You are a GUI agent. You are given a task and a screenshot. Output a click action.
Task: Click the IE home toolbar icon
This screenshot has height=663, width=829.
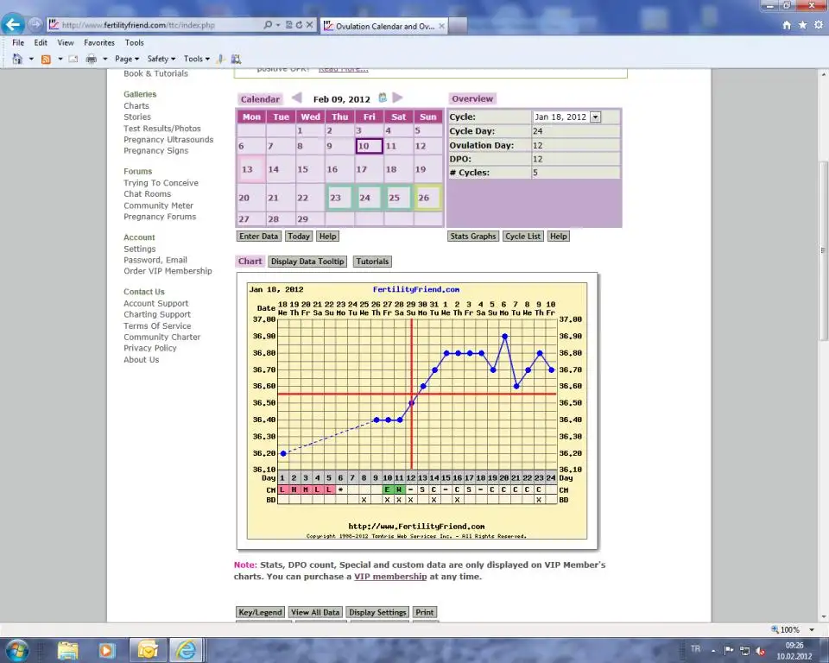(16, 59)
